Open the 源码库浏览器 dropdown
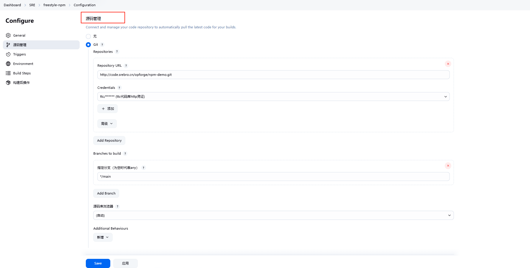 tap(273, 215)
